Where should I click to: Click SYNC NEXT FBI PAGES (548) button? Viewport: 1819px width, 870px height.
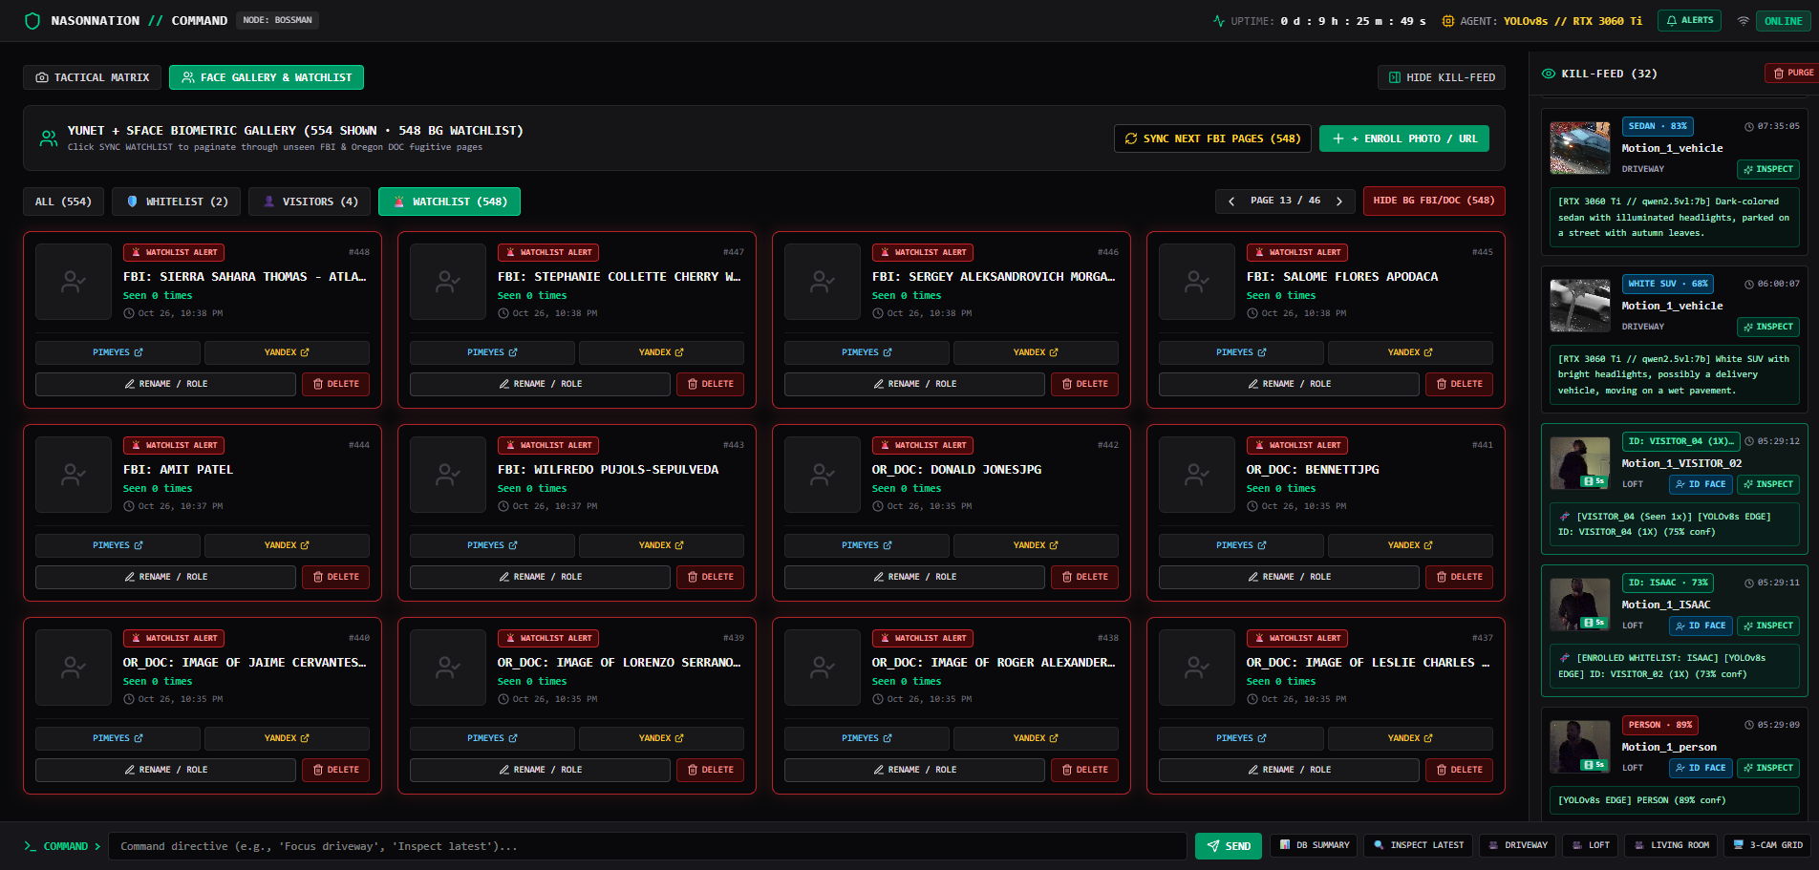[1211, 138]
